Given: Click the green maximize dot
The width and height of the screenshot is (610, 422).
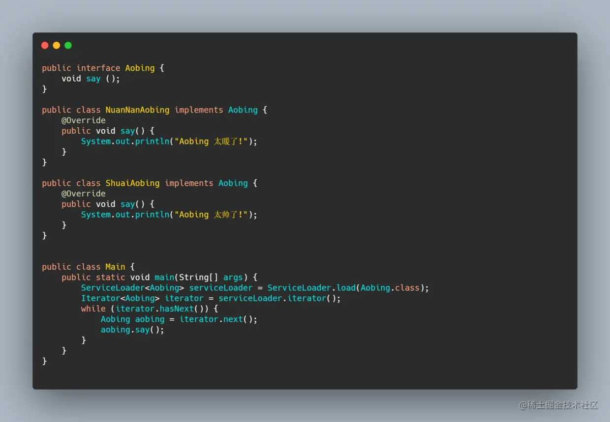Looking at the screenshot, I should pyautogui.click(x=68, y=45).
